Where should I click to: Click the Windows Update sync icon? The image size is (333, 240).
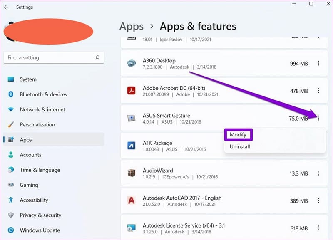point(11,230)
